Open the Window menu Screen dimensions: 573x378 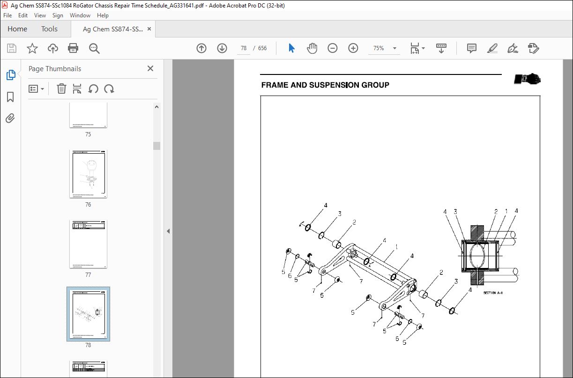(x=80, y=15)
